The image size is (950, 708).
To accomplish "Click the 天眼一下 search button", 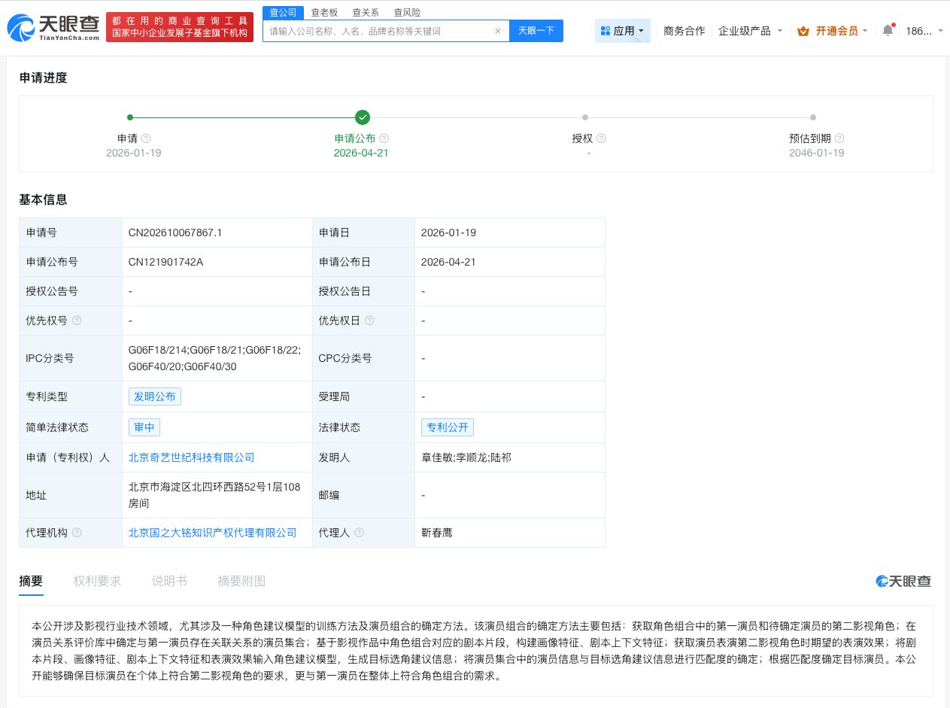I will point(536,31).
